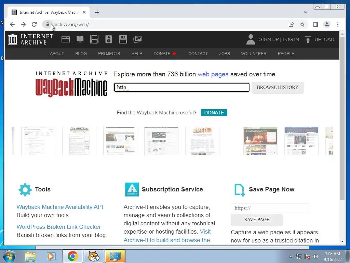Click the Archive-It subscription icon
Screen dimensions: 350x263
(132, 189)
